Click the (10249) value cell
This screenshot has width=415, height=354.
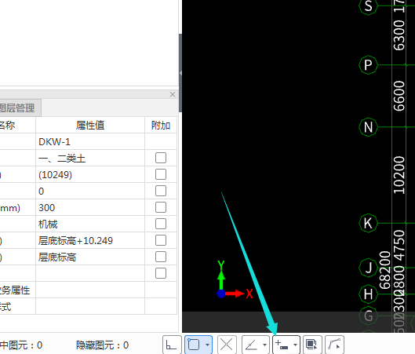[90, 174]
